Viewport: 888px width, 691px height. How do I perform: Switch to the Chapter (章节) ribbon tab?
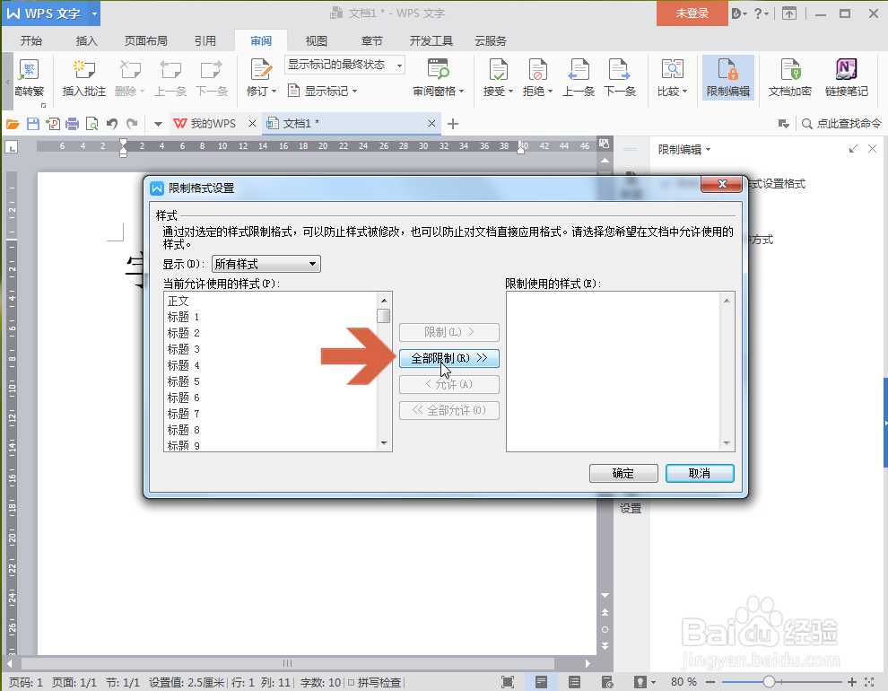[x=371, y=40]
